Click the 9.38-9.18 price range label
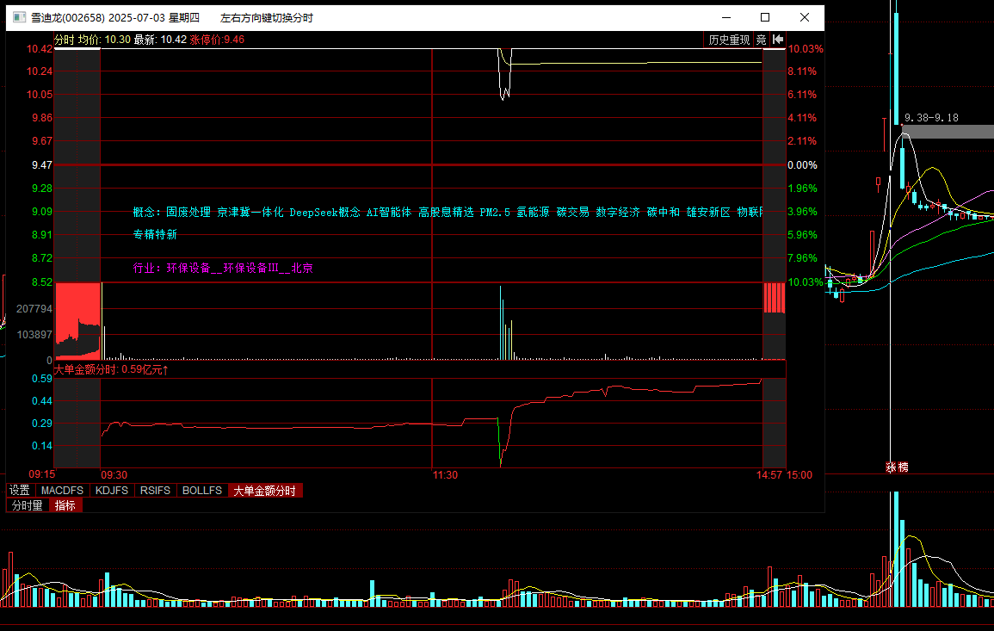Image resolution: width=994 pixels, height=631 pixels. [x=931, y=118]
